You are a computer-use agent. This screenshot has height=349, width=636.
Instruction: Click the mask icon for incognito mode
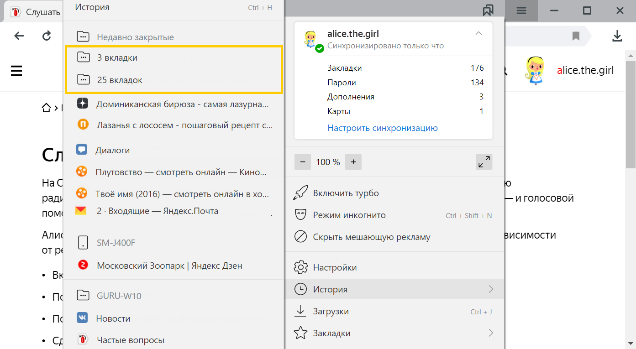[300, 215]
